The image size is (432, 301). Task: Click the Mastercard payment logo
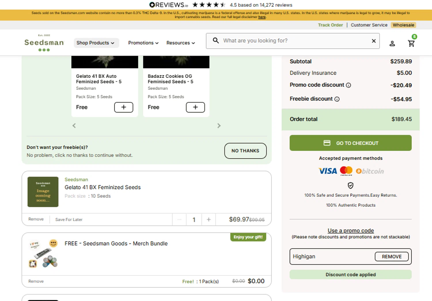pos(346,171)
